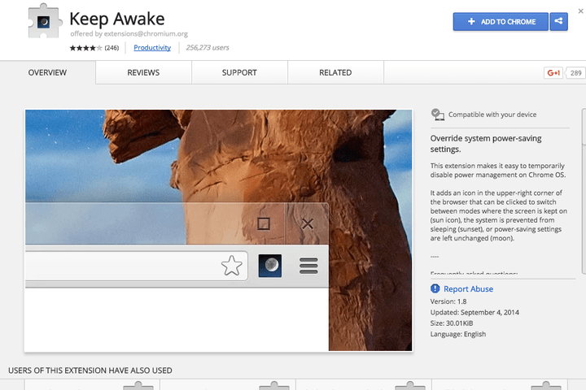
Task: Click the 'Updated: September 4, 2014' text
Action: tap(474, 312)
